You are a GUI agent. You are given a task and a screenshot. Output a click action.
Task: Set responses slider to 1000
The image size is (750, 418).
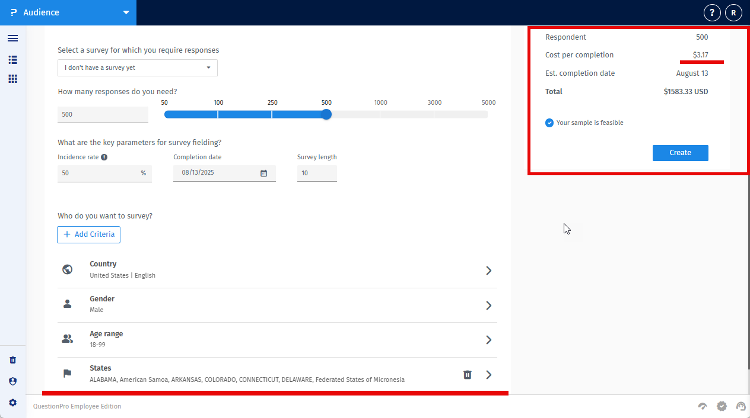click(380, 114)
